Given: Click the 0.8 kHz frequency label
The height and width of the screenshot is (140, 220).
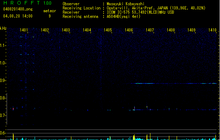Looking at the screenshot, I should (3, 98).
